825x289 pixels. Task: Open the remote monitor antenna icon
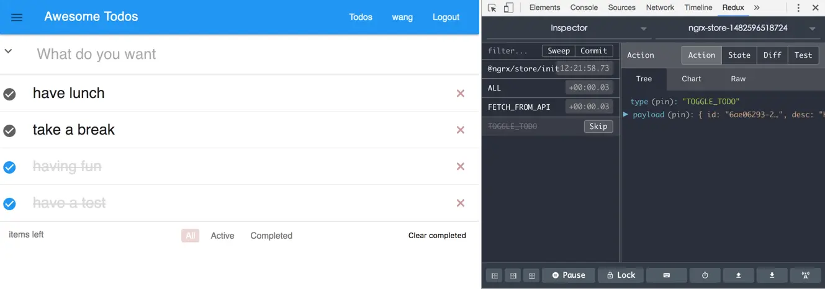click(806, 275)
